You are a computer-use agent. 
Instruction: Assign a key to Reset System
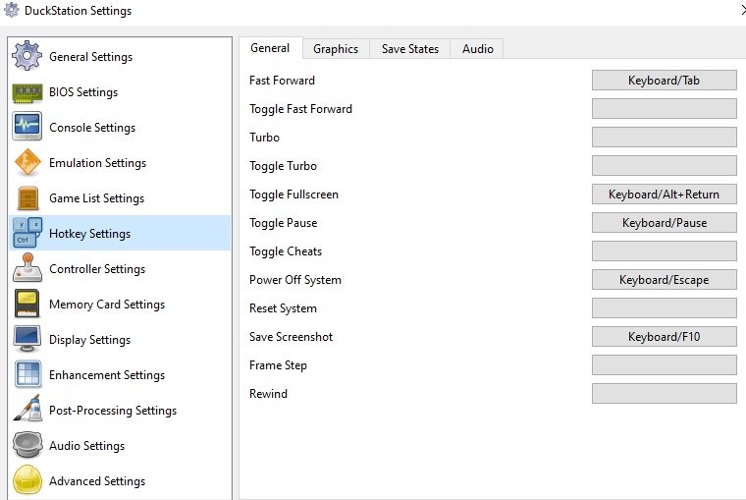pyautogui.click(x=665, y=308)
